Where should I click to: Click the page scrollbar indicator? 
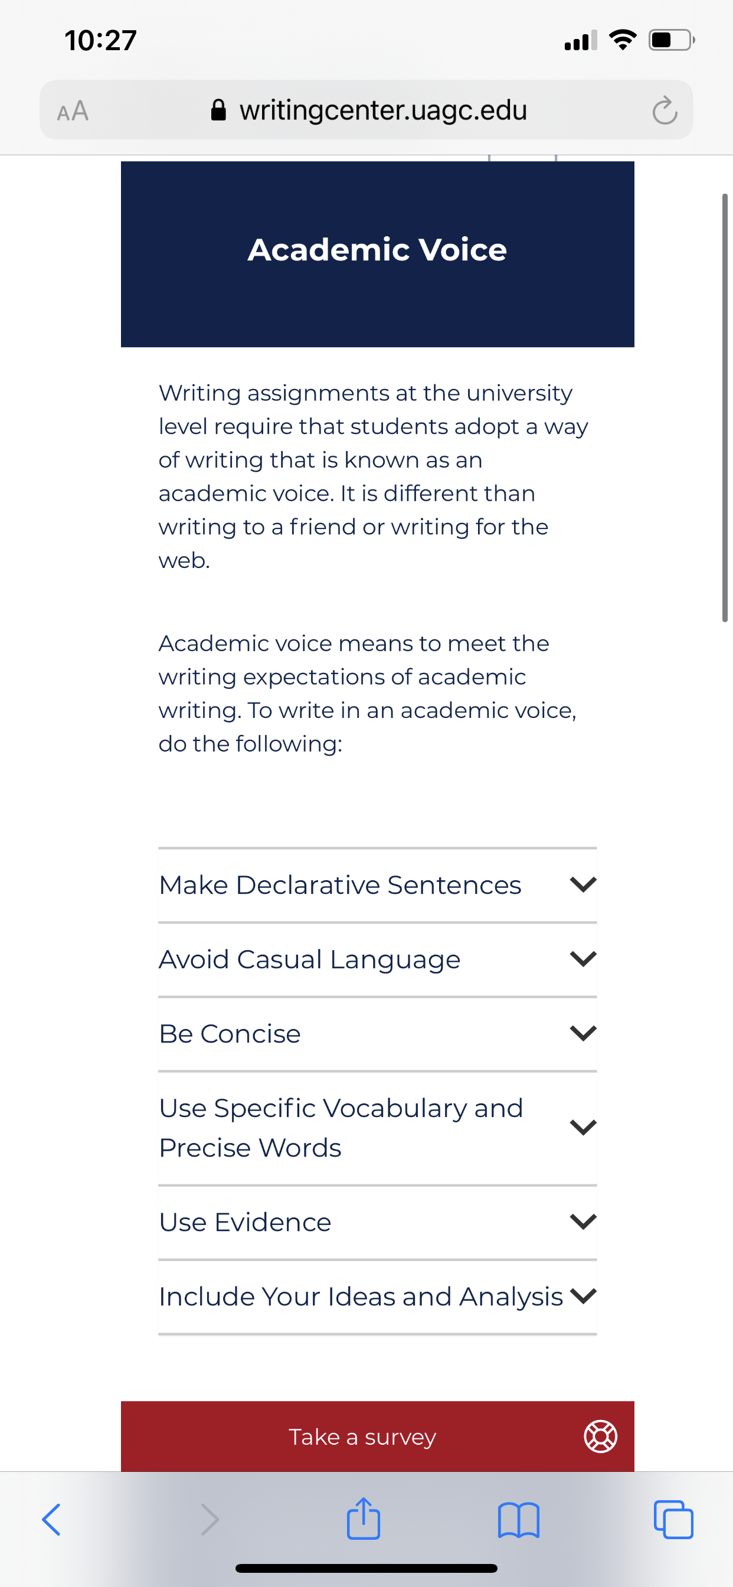pyautogui.click(x=725, y=407)
